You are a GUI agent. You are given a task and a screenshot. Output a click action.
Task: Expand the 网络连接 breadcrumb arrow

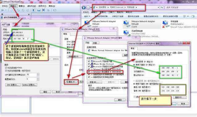[136, 7]
